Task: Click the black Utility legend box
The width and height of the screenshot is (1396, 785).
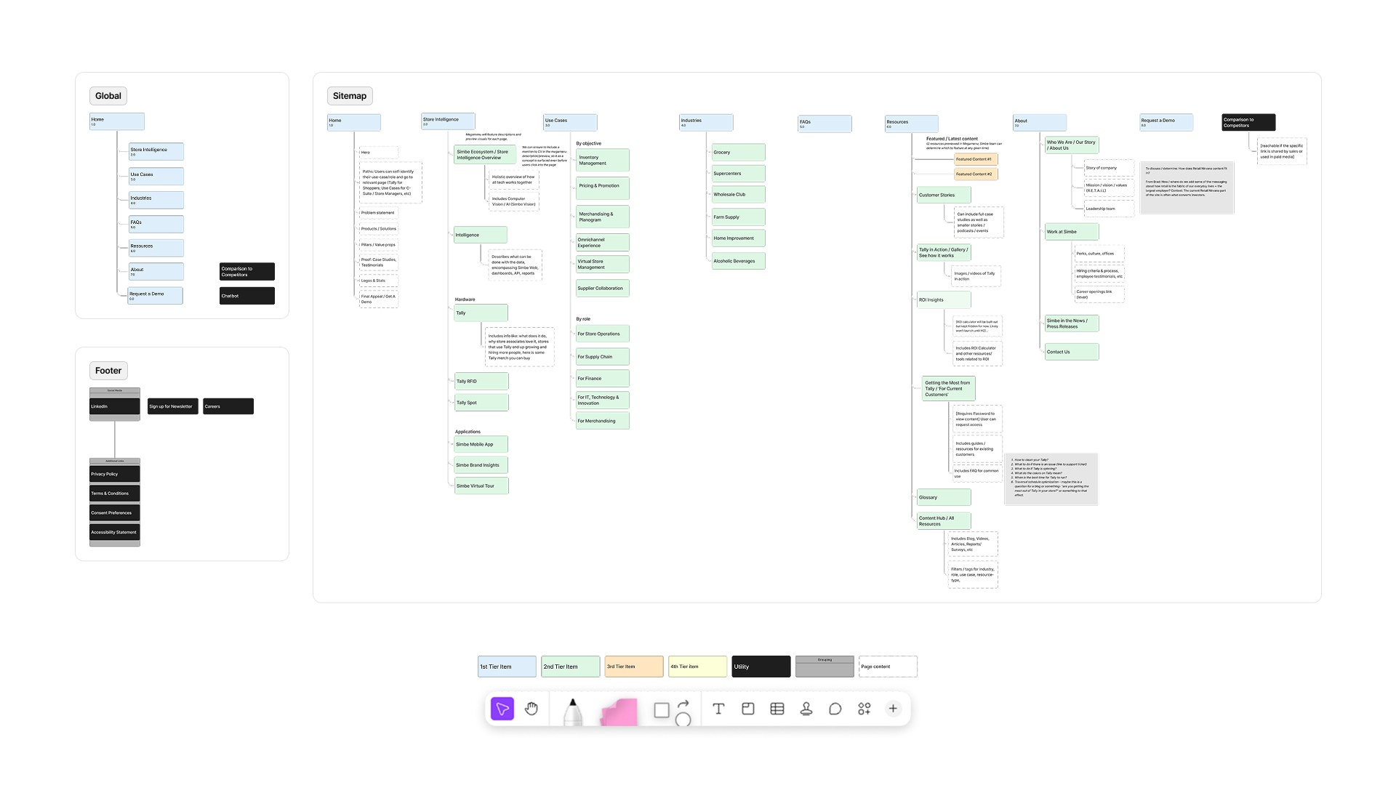Action: point(761,667)
